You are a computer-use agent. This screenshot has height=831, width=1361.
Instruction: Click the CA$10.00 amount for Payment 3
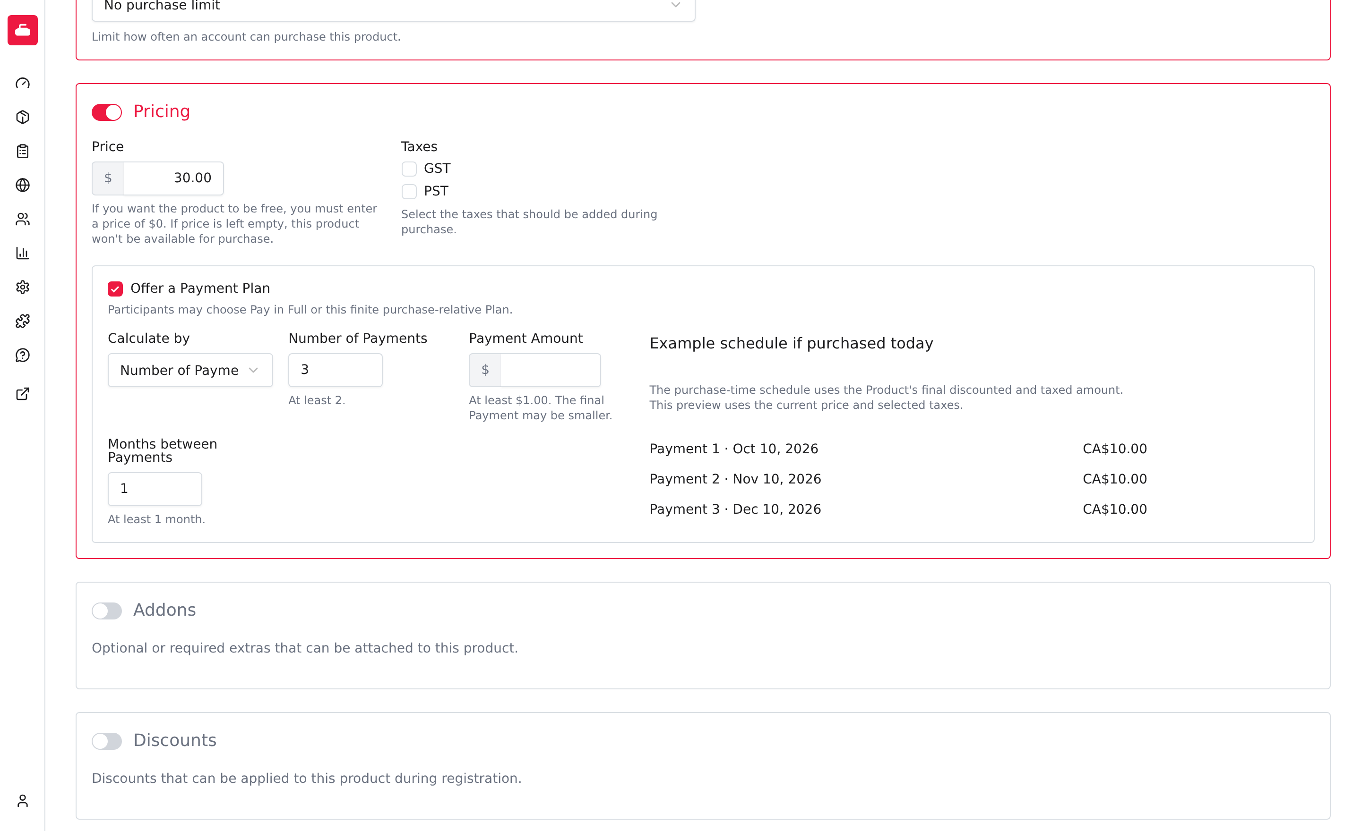click(1115, 509)
